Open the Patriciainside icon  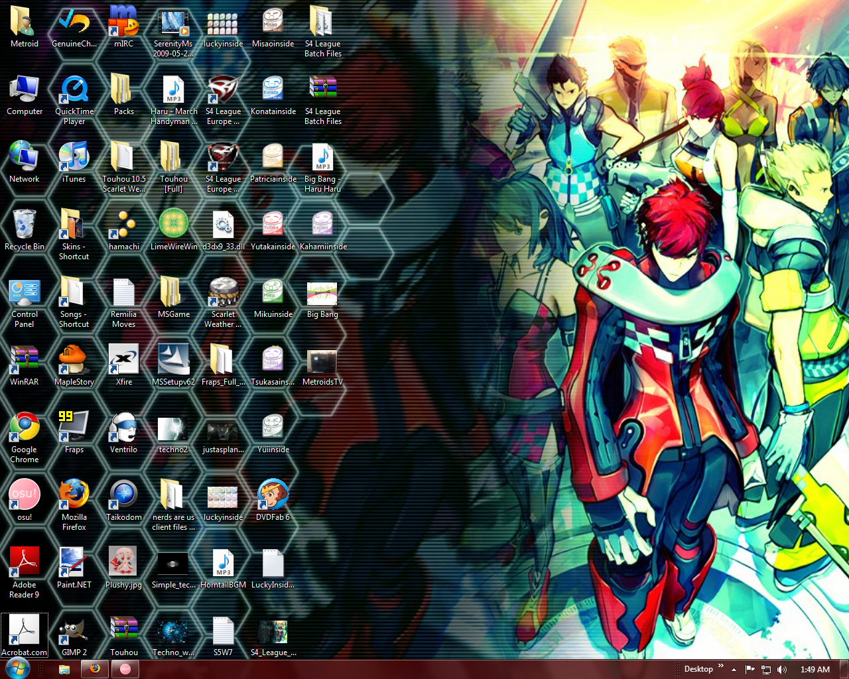pos(273,162)
